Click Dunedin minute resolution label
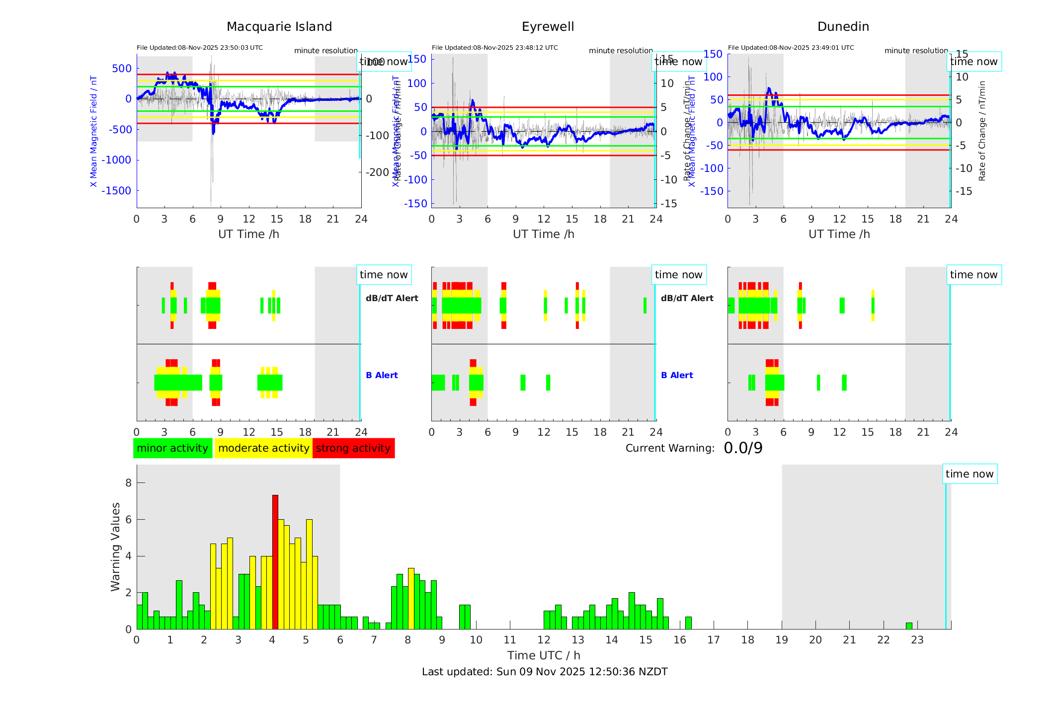Screen dimensions: 1052x714 pos(916,51)
